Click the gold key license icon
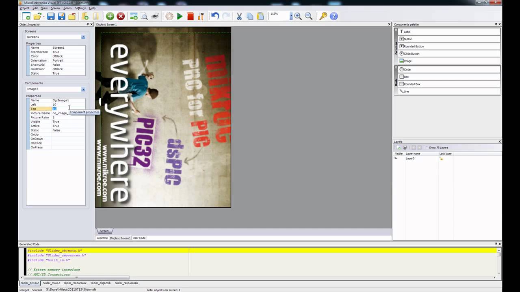Image resolution: width=520 pixels, height=292 pixels. coord(323,16)
